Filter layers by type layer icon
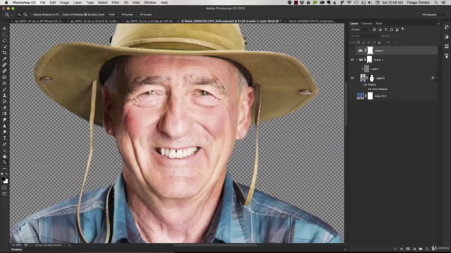 coord(385,30)
